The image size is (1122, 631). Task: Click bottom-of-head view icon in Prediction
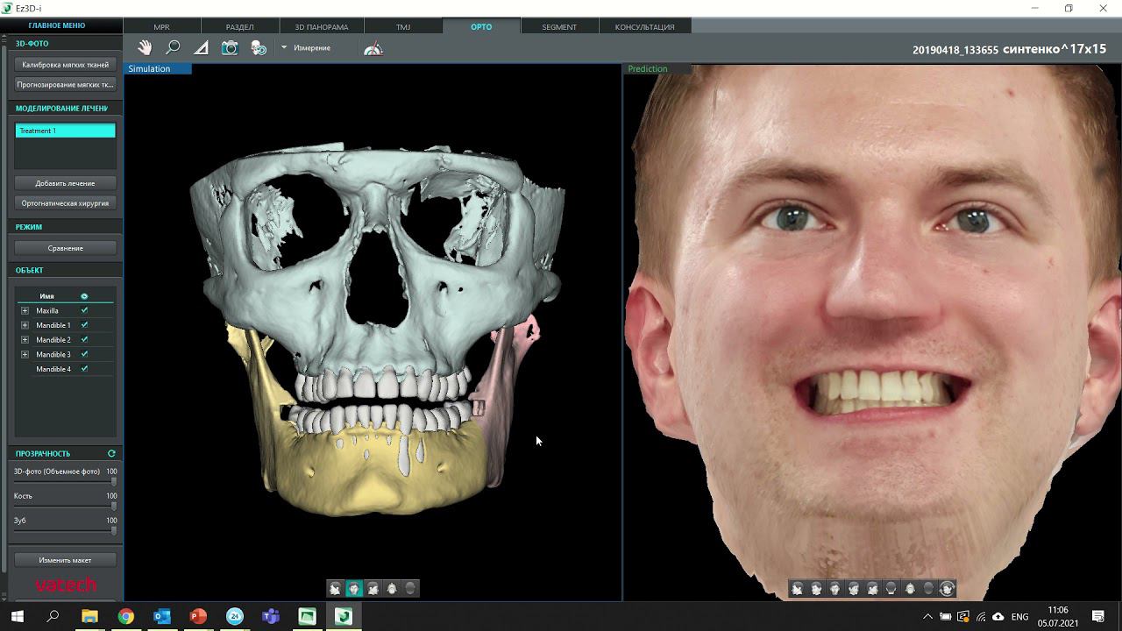(x=928, y=589)
